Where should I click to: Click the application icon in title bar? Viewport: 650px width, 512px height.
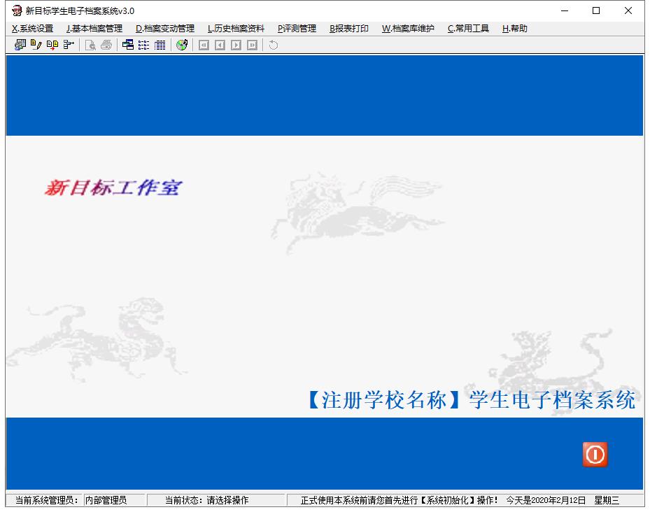click(17, 10)
